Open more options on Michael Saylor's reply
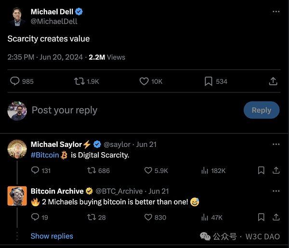The height and width of the screenshot is (248, 289). (276, 144)
